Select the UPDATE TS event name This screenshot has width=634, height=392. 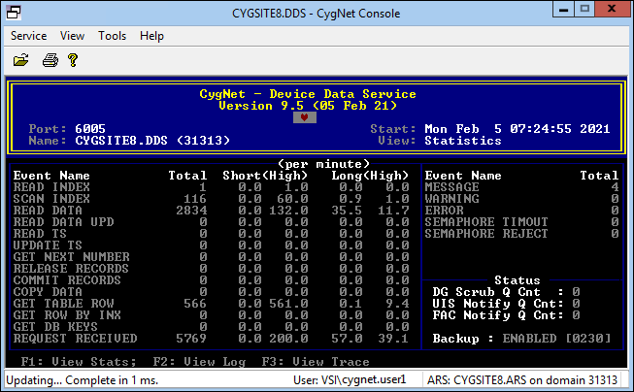pos(48,245)
